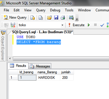Open the Activity Monitor icon
Image resolution: width=109 pixels, height=99 pixels.
[x=71, y=17]
